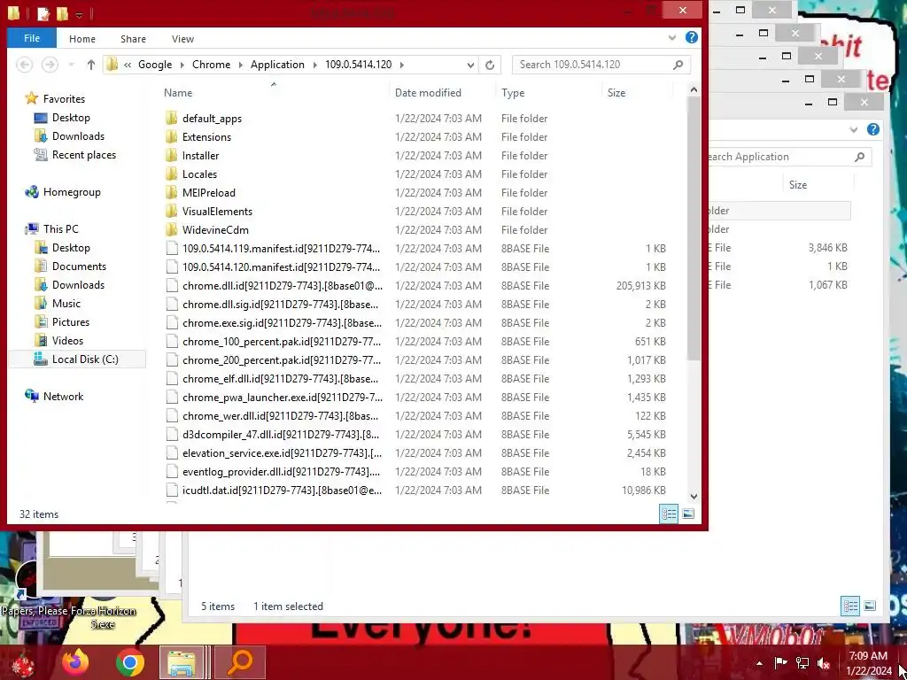Expand the ribbon chevron

coord(672,38)
